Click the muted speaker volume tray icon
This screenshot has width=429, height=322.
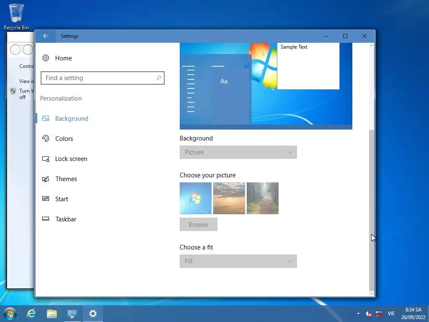(x=369, y=314)
